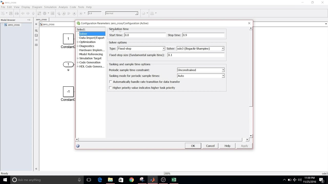Click the OK button
Image resolution: width=328 pixels, height=184 pixels.
click(x=193, y=146)
